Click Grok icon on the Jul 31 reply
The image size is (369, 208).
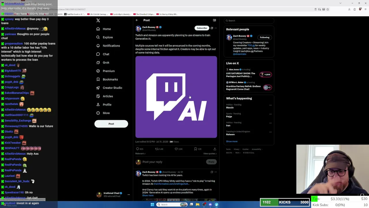click(212, 172)
